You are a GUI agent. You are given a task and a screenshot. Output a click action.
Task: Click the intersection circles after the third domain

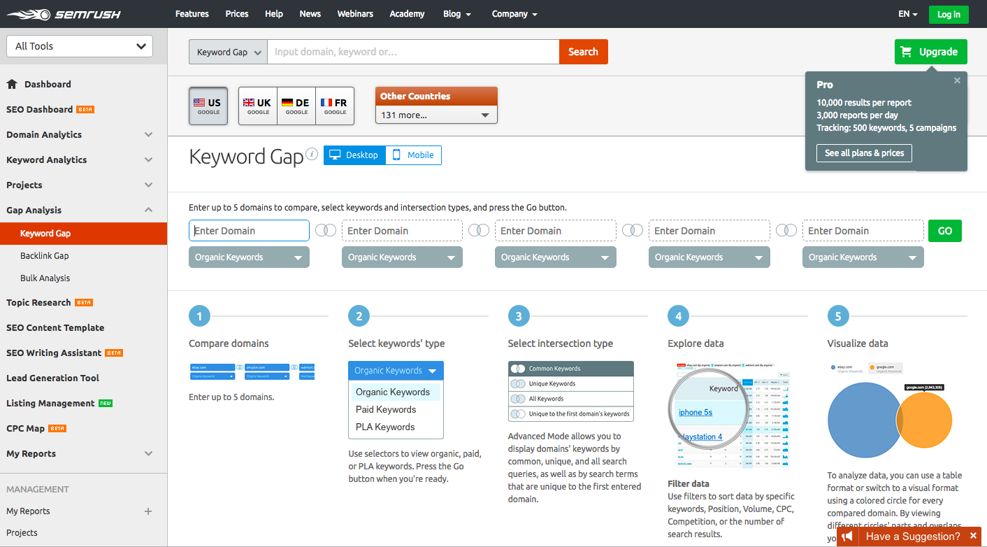(633, 231)
